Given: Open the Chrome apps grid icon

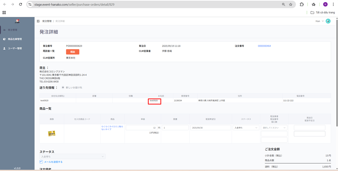Looking at the screenshot, I should click(4, 12).
